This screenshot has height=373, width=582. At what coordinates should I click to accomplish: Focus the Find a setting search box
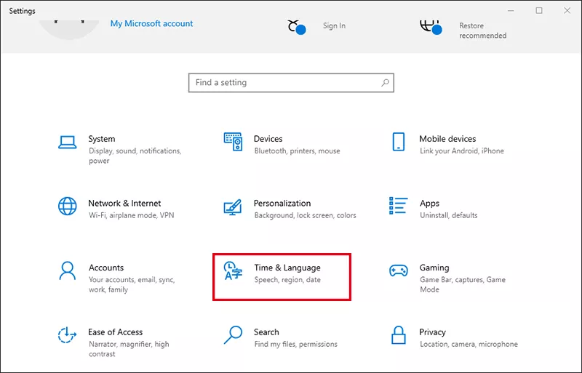coord(284,83)
